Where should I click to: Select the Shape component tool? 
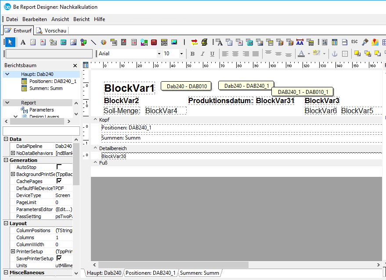pyautogui.click(x=83, y=42)
